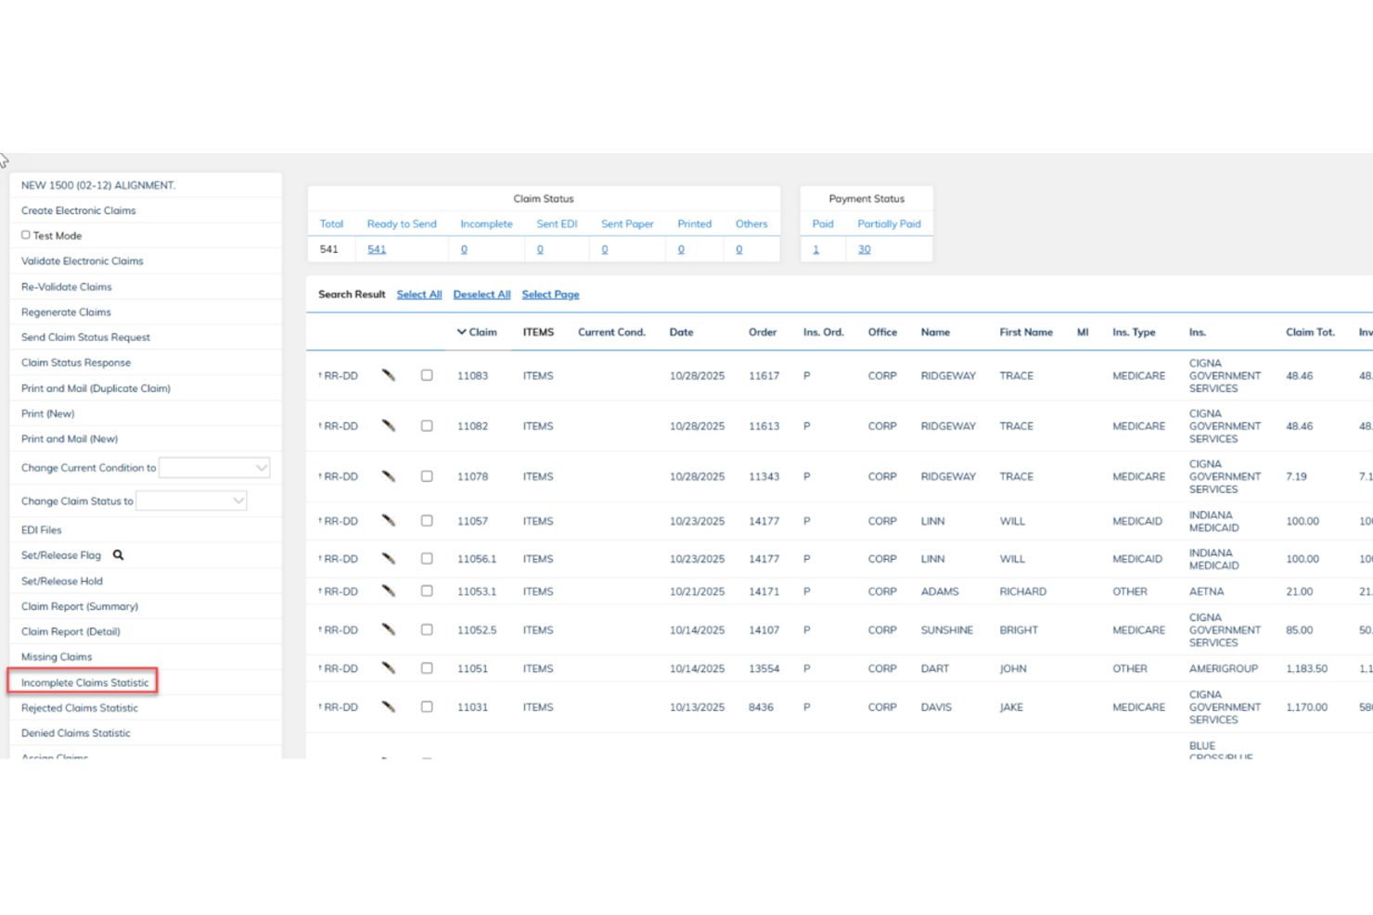The height and width of the screenshot is (915, 1373).
Task: Click the Select Page link
Action: (551, 295)
